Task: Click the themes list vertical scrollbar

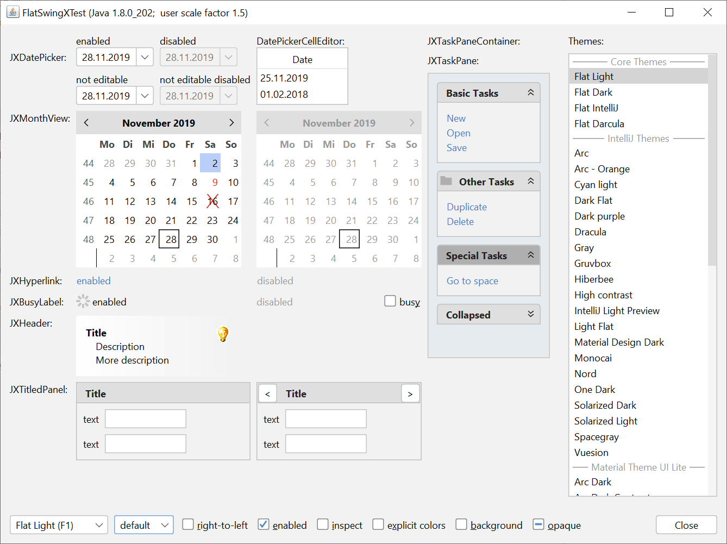Action: point(712,163)
